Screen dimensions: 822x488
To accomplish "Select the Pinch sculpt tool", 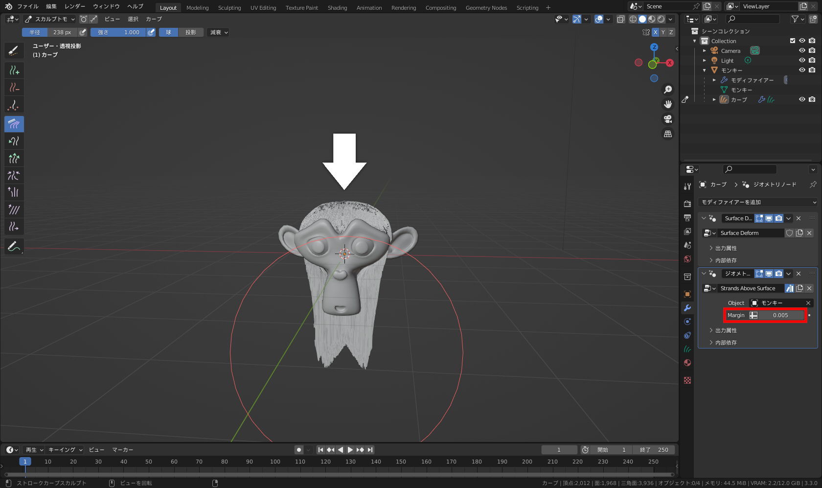I will (x=14, y=175).
